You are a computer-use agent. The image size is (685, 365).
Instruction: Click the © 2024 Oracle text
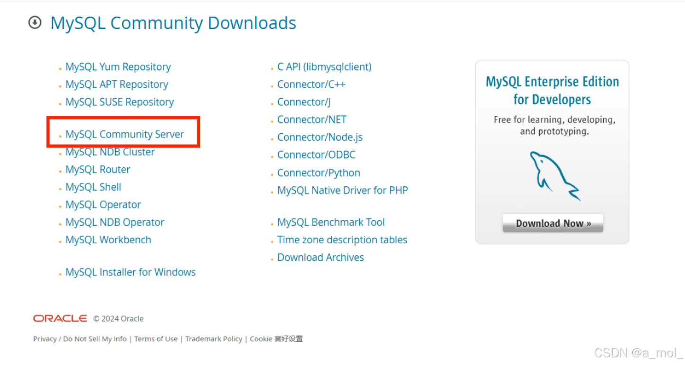[x=118, y=319]
